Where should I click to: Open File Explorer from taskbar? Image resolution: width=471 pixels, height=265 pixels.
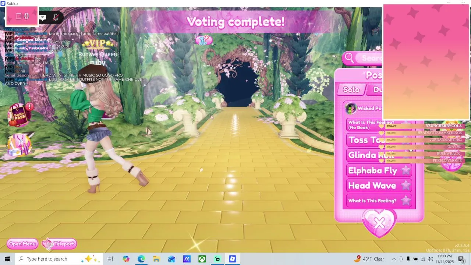click(x=156, y=259)
